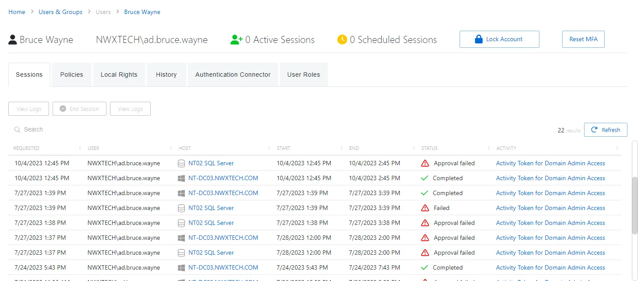Go to Home in the breadcrumb
This screenshot has width=638, height=281.
click(x=17, y=12)
